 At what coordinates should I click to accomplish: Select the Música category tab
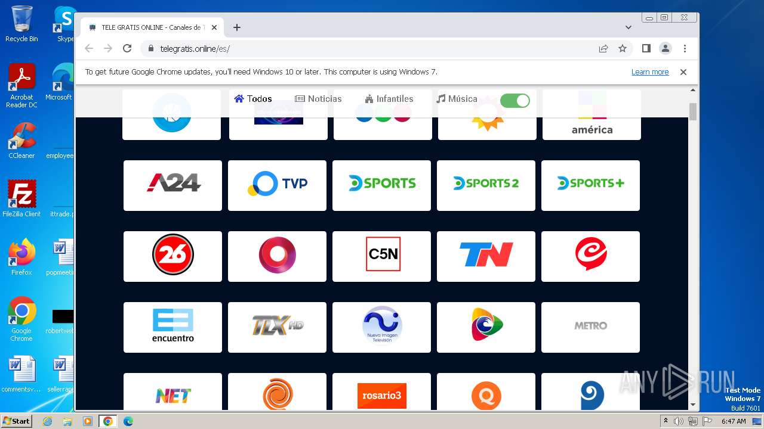click(x=457, y=99)
